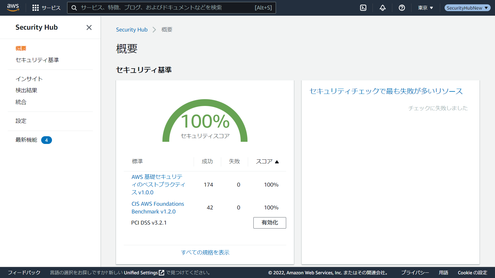Click the blue badge next to 最新機能
This screenshot has height=278, width=495.
coord(46,140)
